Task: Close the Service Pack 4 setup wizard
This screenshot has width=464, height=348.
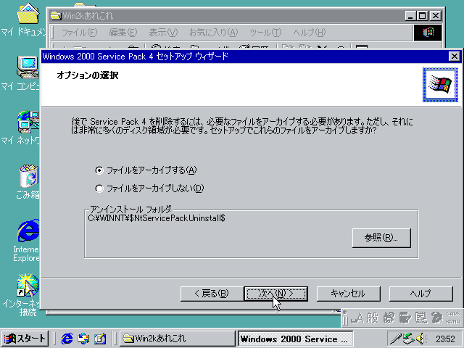Action: click(455, 56)
